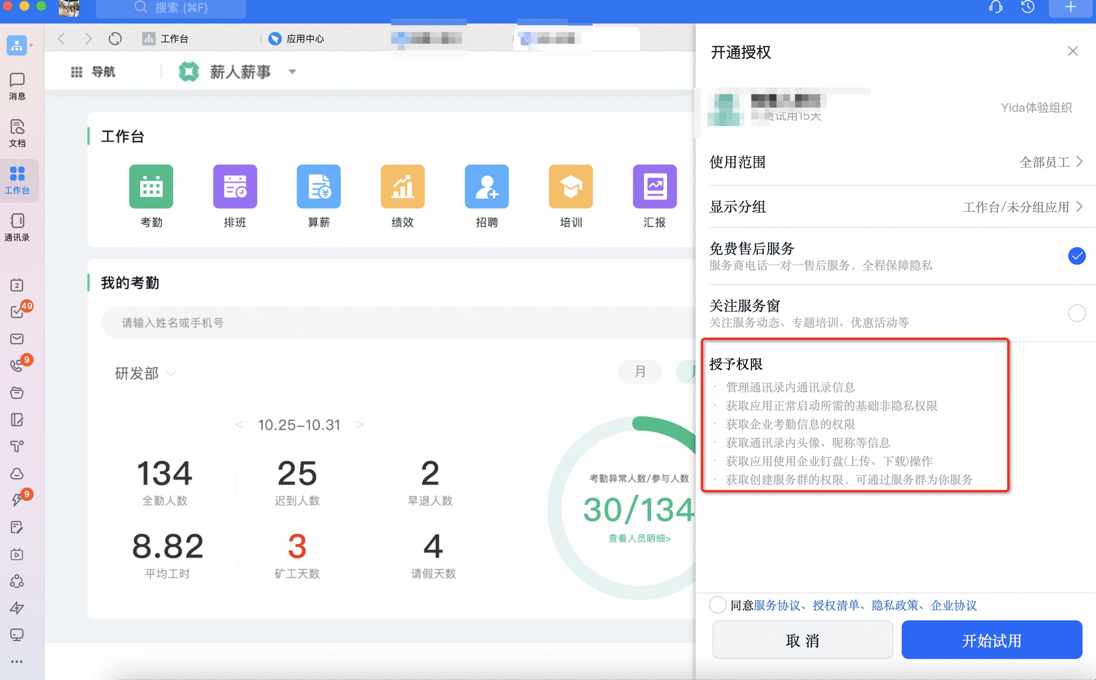
Task: Click the 考勤异常人数 progress ring
Action: coord(630,508)
